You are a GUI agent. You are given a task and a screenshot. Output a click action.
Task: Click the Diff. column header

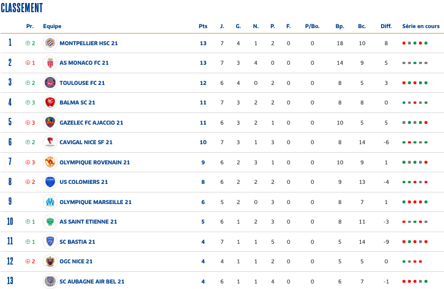click(386, 26)
